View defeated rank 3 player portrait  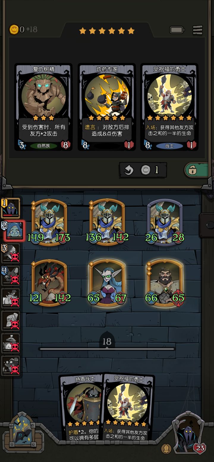(11, 253)
